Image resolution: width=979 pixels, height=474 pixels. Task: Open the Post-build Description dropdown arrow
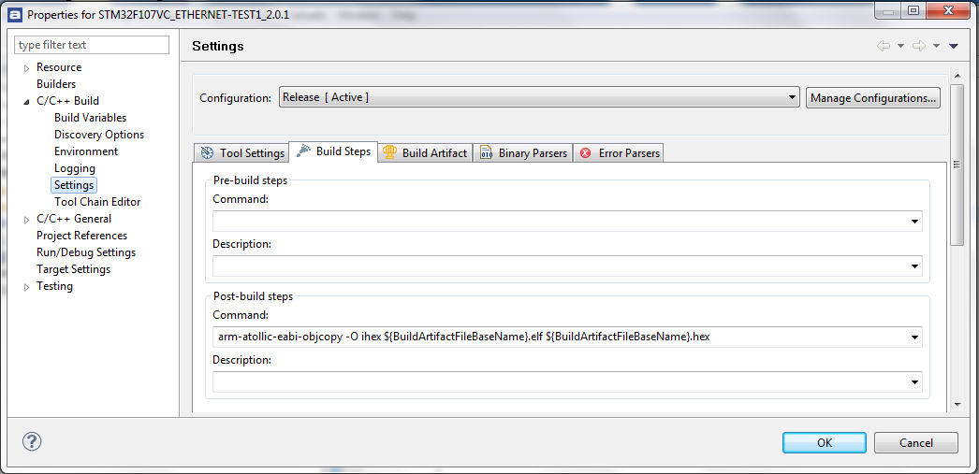[914, 381]
